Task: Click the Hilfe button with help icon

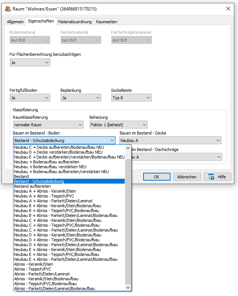Action: tap(217, 177)
